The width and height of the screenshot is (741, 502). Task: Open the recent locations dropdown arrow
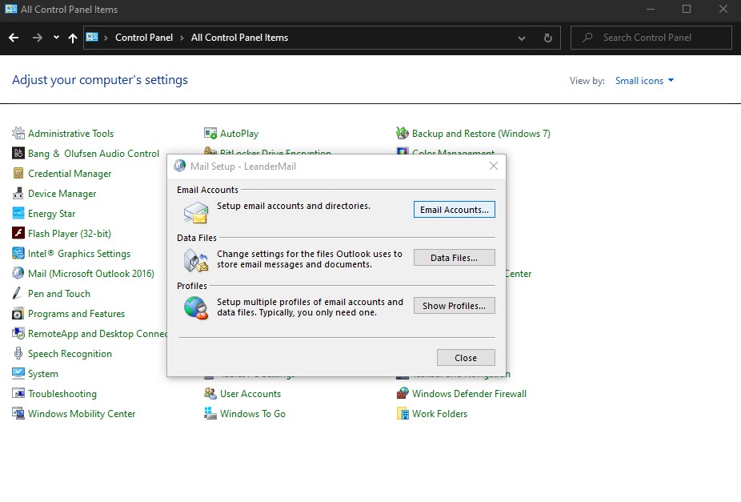pos(56,38)
